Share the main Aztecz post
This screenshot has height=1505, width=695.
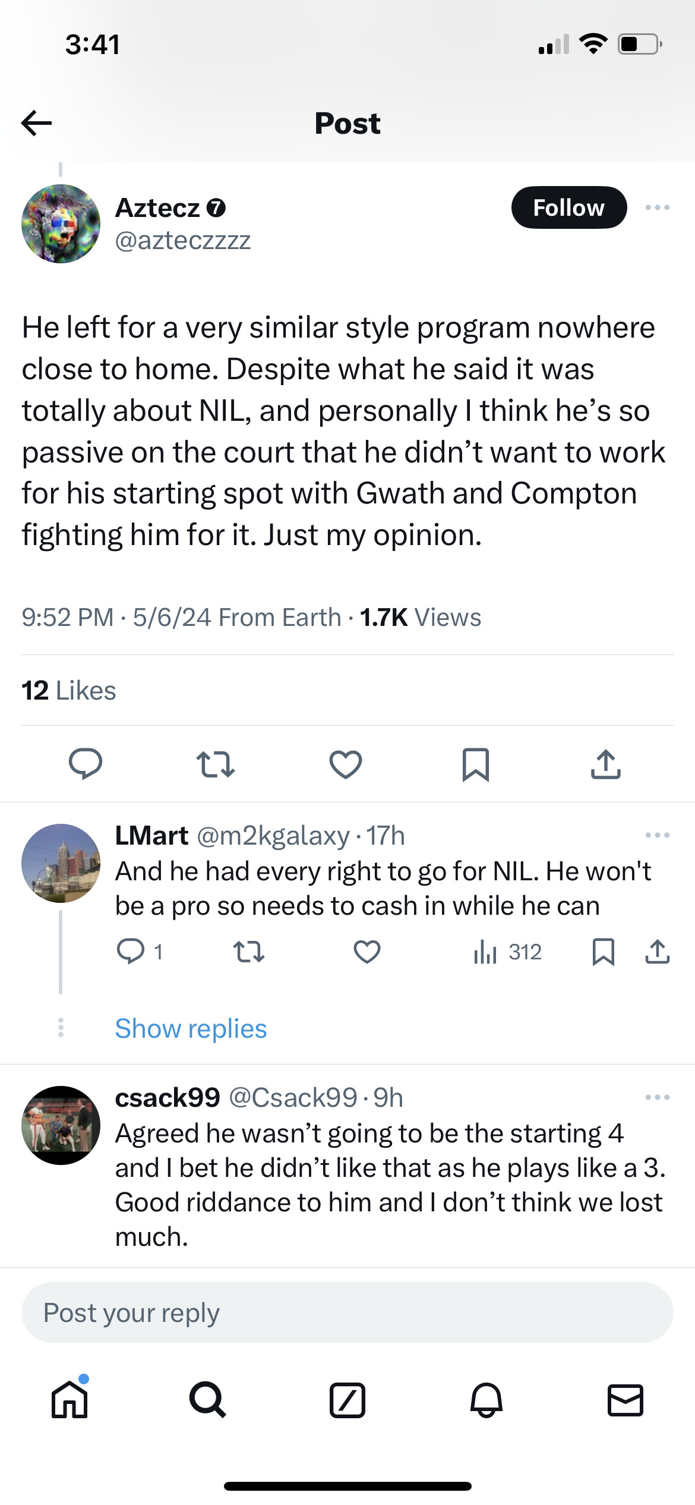click(x=606, y=764)
